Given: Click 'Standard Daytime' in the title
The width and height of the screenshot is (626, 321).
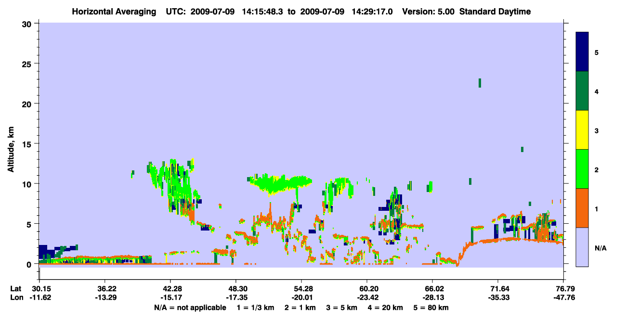Looking at the screenshot, I should click(495, 12).
